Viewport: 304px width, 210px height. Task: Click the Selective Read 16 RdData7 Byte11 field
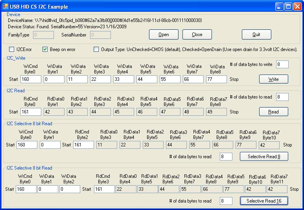click(277, 189)
